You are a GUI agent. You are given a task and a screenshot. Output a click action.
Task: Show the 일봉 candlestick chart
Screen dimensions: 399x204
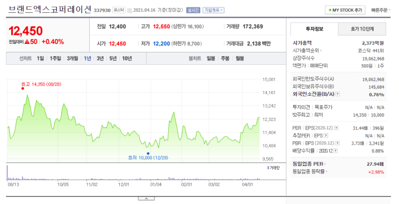(211, 58)
